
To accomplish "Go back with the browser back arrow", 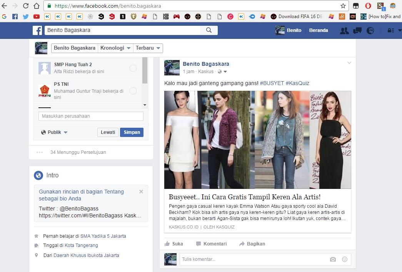I will coord(4,6).
